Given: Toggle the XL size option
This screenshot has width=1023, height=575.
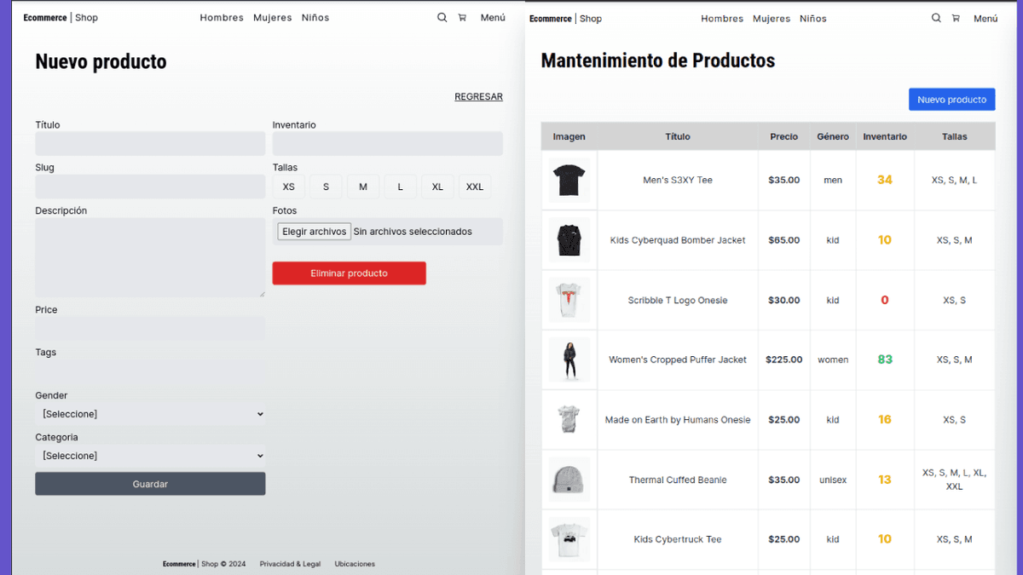Looking at the screenshot, I should coord(437,187).
